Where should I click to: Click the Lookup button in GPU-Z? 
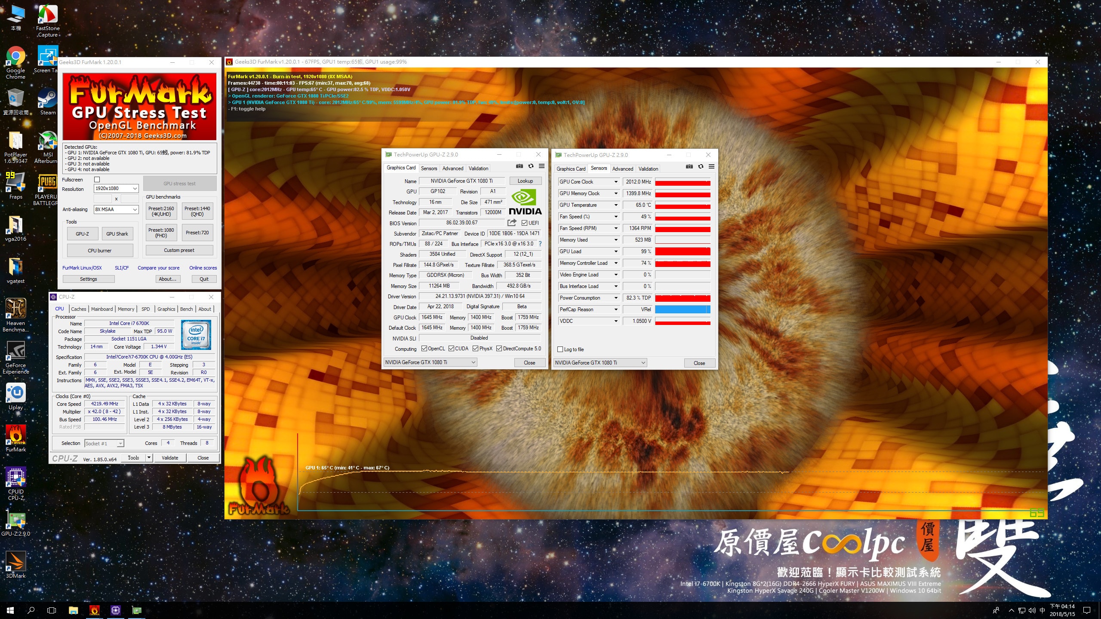pos(525,181)
